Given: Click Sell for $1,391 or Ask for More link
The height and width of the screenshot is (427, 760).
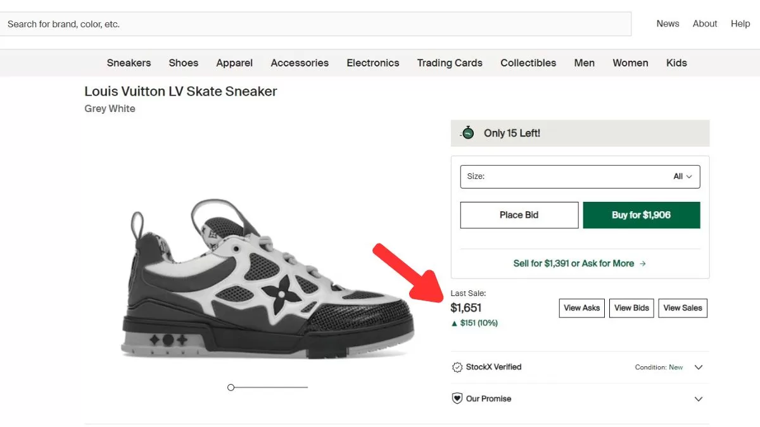Looking at the screenshot, I should [573, 263].
